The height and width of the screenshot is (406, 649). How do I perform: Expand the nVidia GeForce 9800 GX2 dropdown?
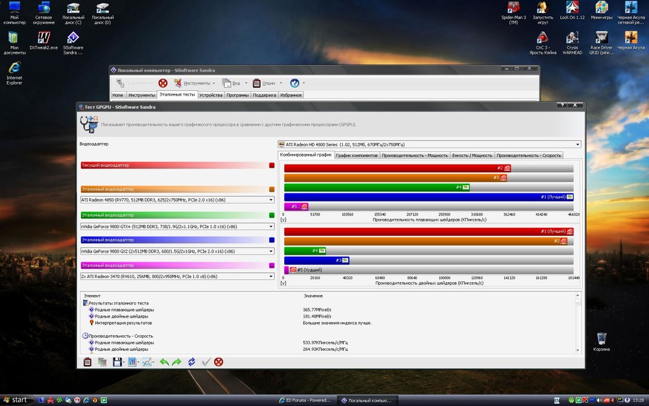[271, 251]
